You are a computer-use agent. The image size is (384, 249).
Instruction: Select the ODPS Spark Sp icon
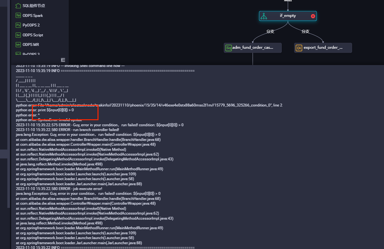click(18, 15)
